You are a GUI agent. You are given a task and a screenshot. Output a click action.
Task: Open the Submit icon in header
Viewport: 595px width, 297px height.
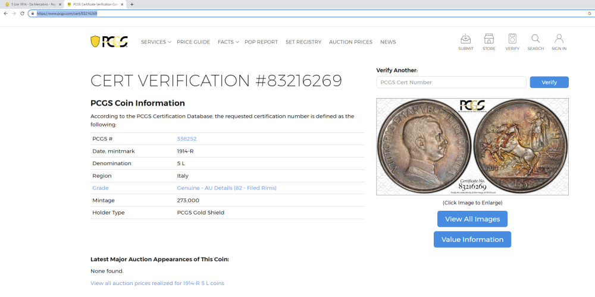(466, 40)
